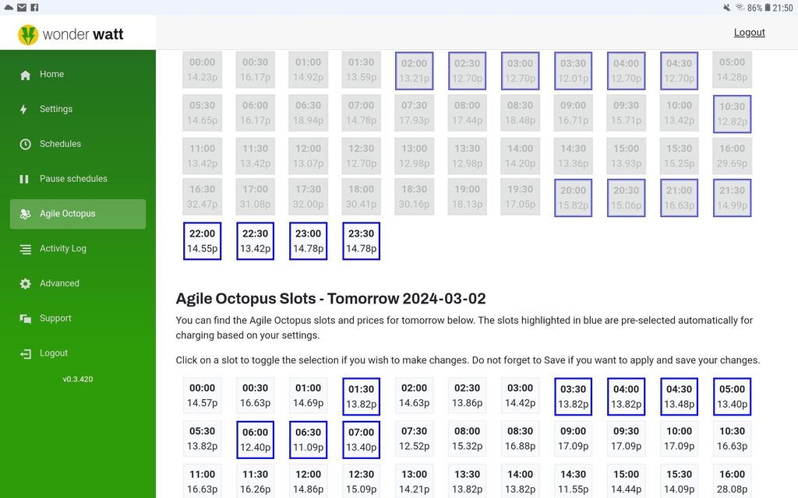Click the Logout link in top bar
This screenshot has width=798, height=498.
749,33
